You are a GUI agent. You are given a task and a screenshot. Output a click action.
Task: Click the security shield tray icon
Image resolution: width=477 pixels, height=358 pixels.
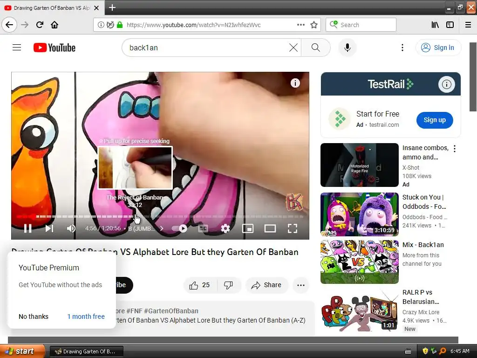[425, 351]
